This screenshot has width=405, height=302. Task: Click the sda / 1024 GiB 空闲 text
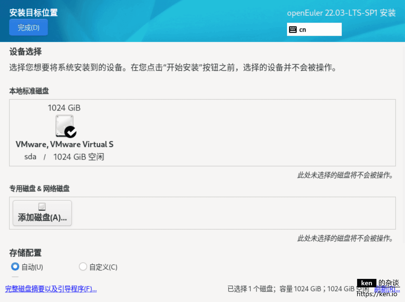[x=64, y=157]
